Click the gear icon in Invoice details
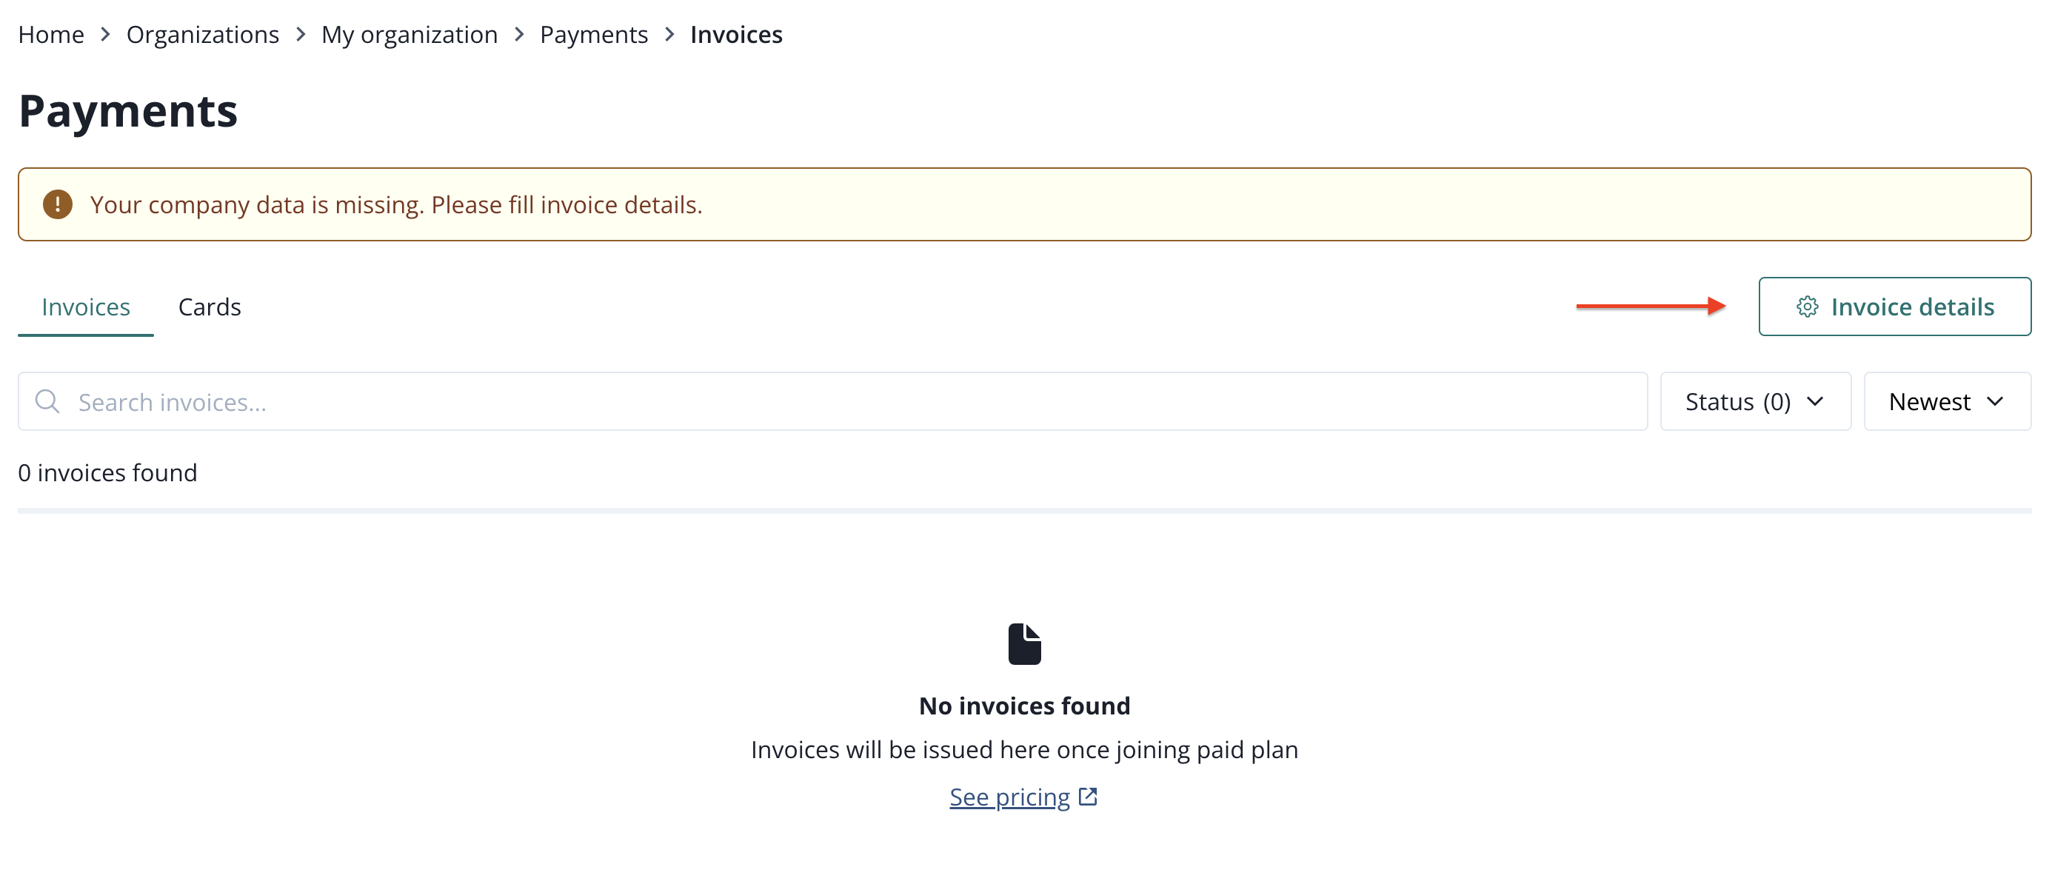This screenshot has height=884, width=2072. pos(1807,307)
